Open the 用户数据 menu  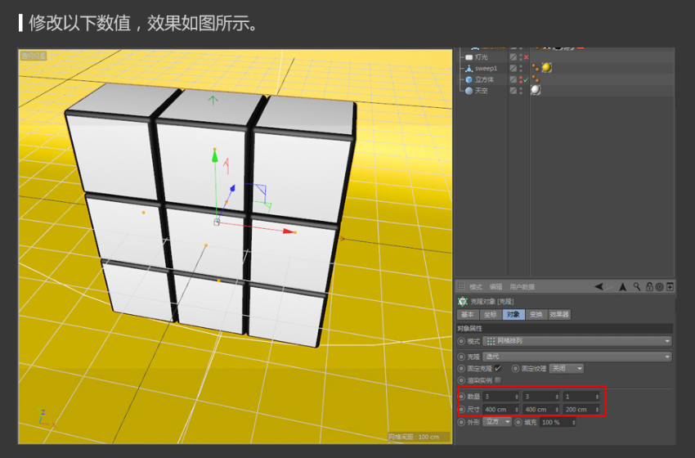(x=522, y=287)
